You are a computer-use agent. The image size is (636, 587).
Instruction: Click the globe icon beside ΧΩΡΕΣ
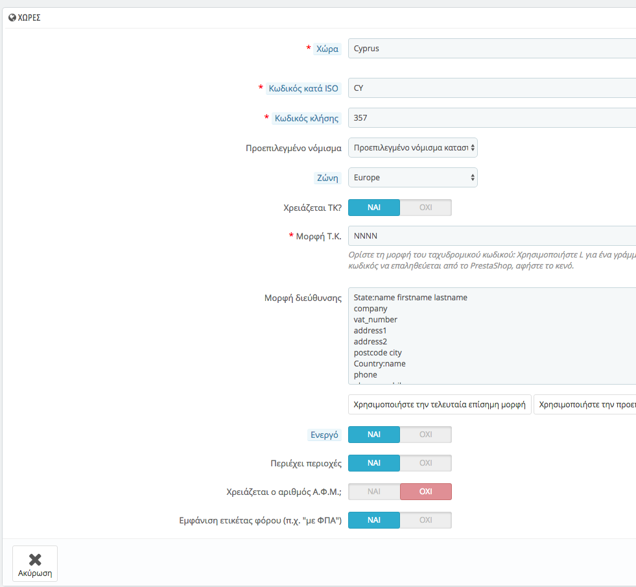(12, 18)
